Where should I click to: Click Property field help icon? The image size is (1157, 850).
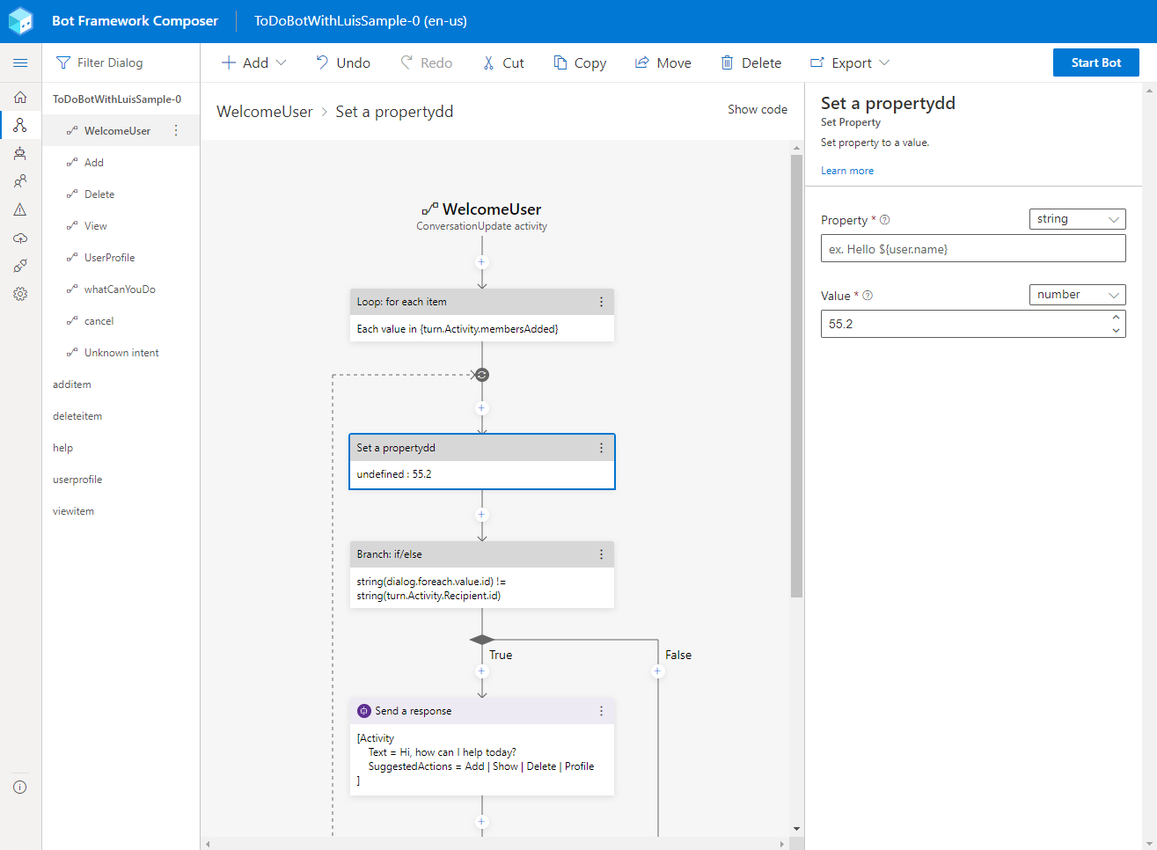(x=885, y=220)
